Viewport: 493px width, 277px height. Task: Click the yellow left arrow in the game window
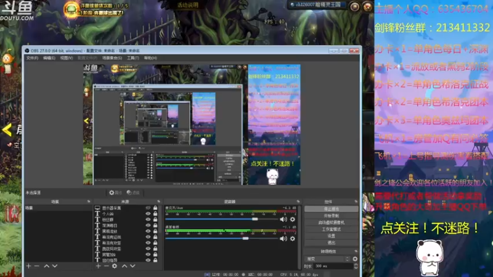[7, 130]
